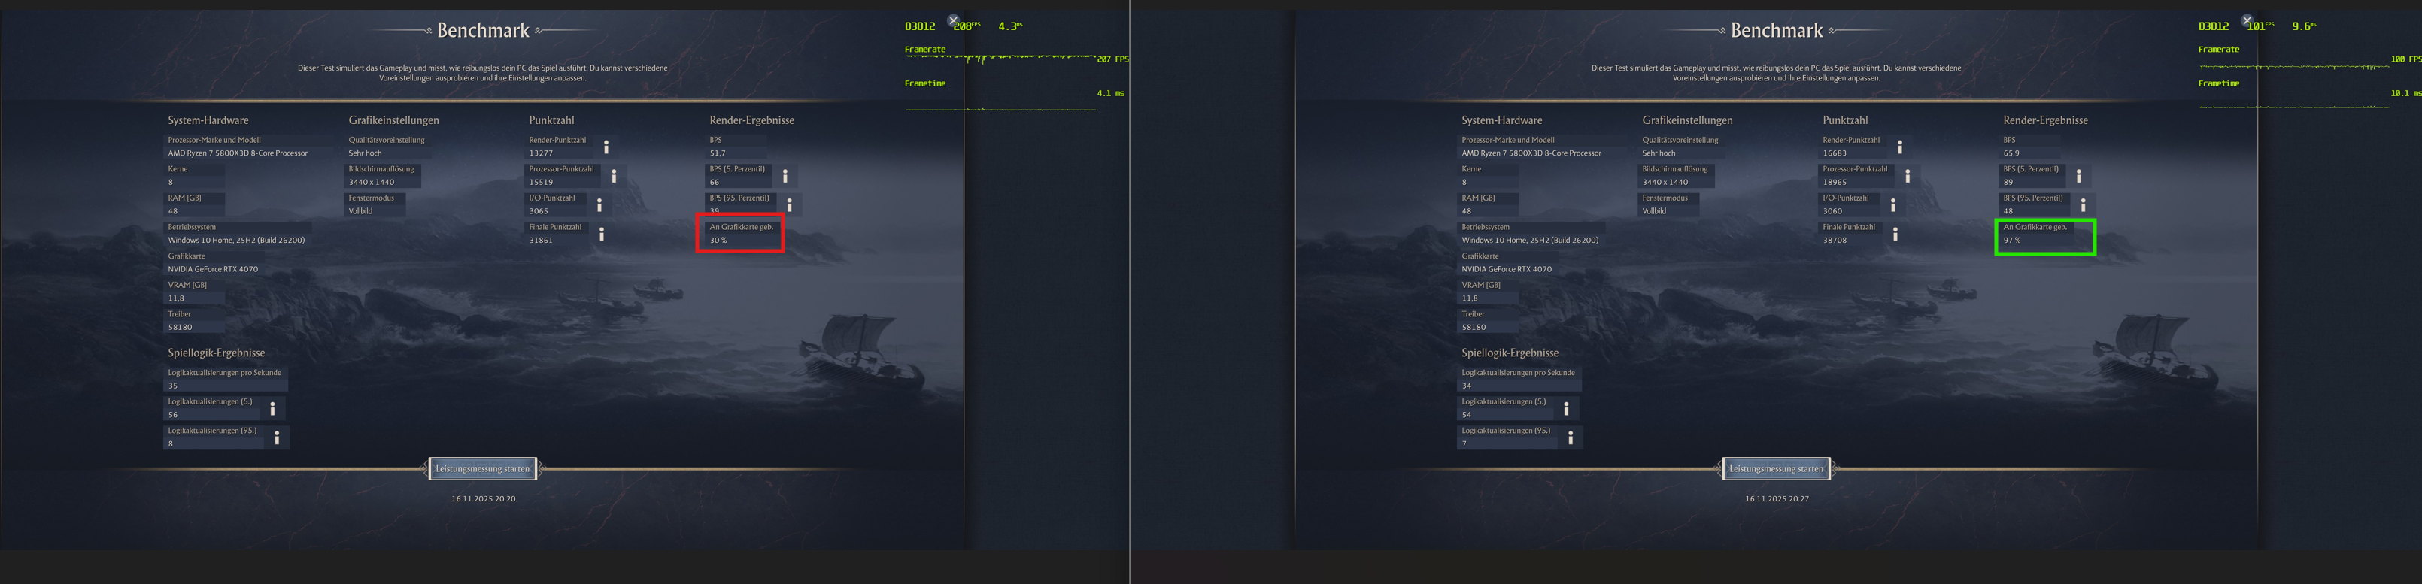
Task: Click info icon beside BPS (95. Perzentil) 39
Action: point(790,204)
